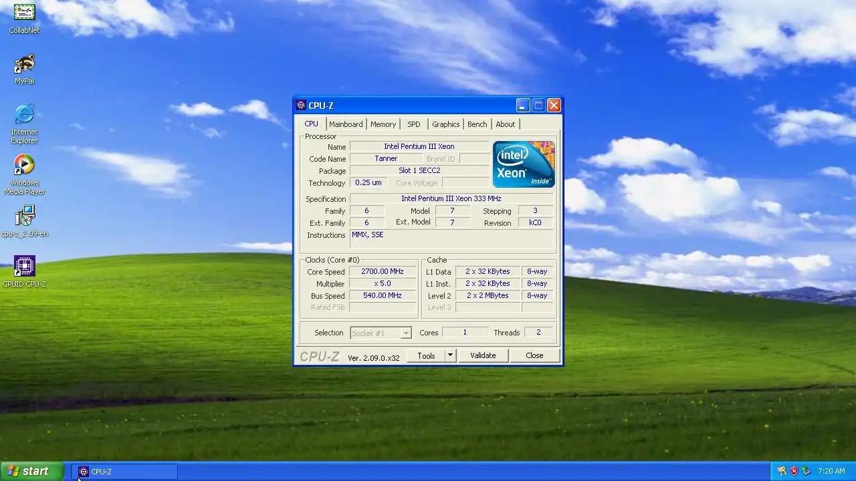Click the Package value Slot 1 SECC2

click(x=419, y=170)
